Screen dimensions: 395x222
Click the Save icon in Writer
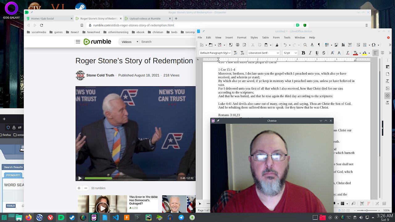219,45
